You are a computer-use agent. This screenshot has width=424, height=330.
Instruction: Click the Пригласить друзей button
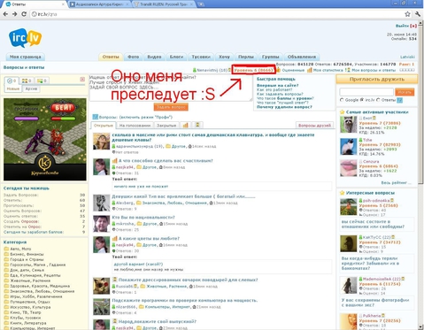377,79
